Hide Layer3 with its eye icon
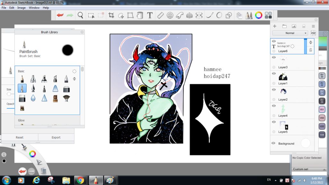Viewport: 329px width, 185px height. pyautogui.click(x=274, y=57)
